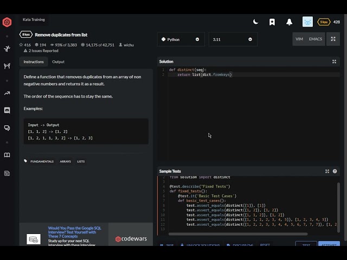Enable VIM editor mode
Screen dimensions: 347x260
[x=299, y=39]
